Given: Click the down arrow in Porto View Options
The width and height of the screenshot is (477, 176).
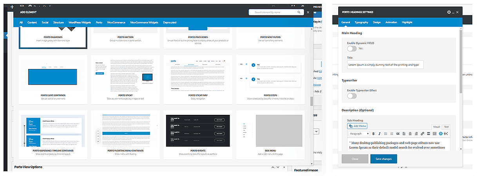Looking at the screenshot, I should coord(279,167).
